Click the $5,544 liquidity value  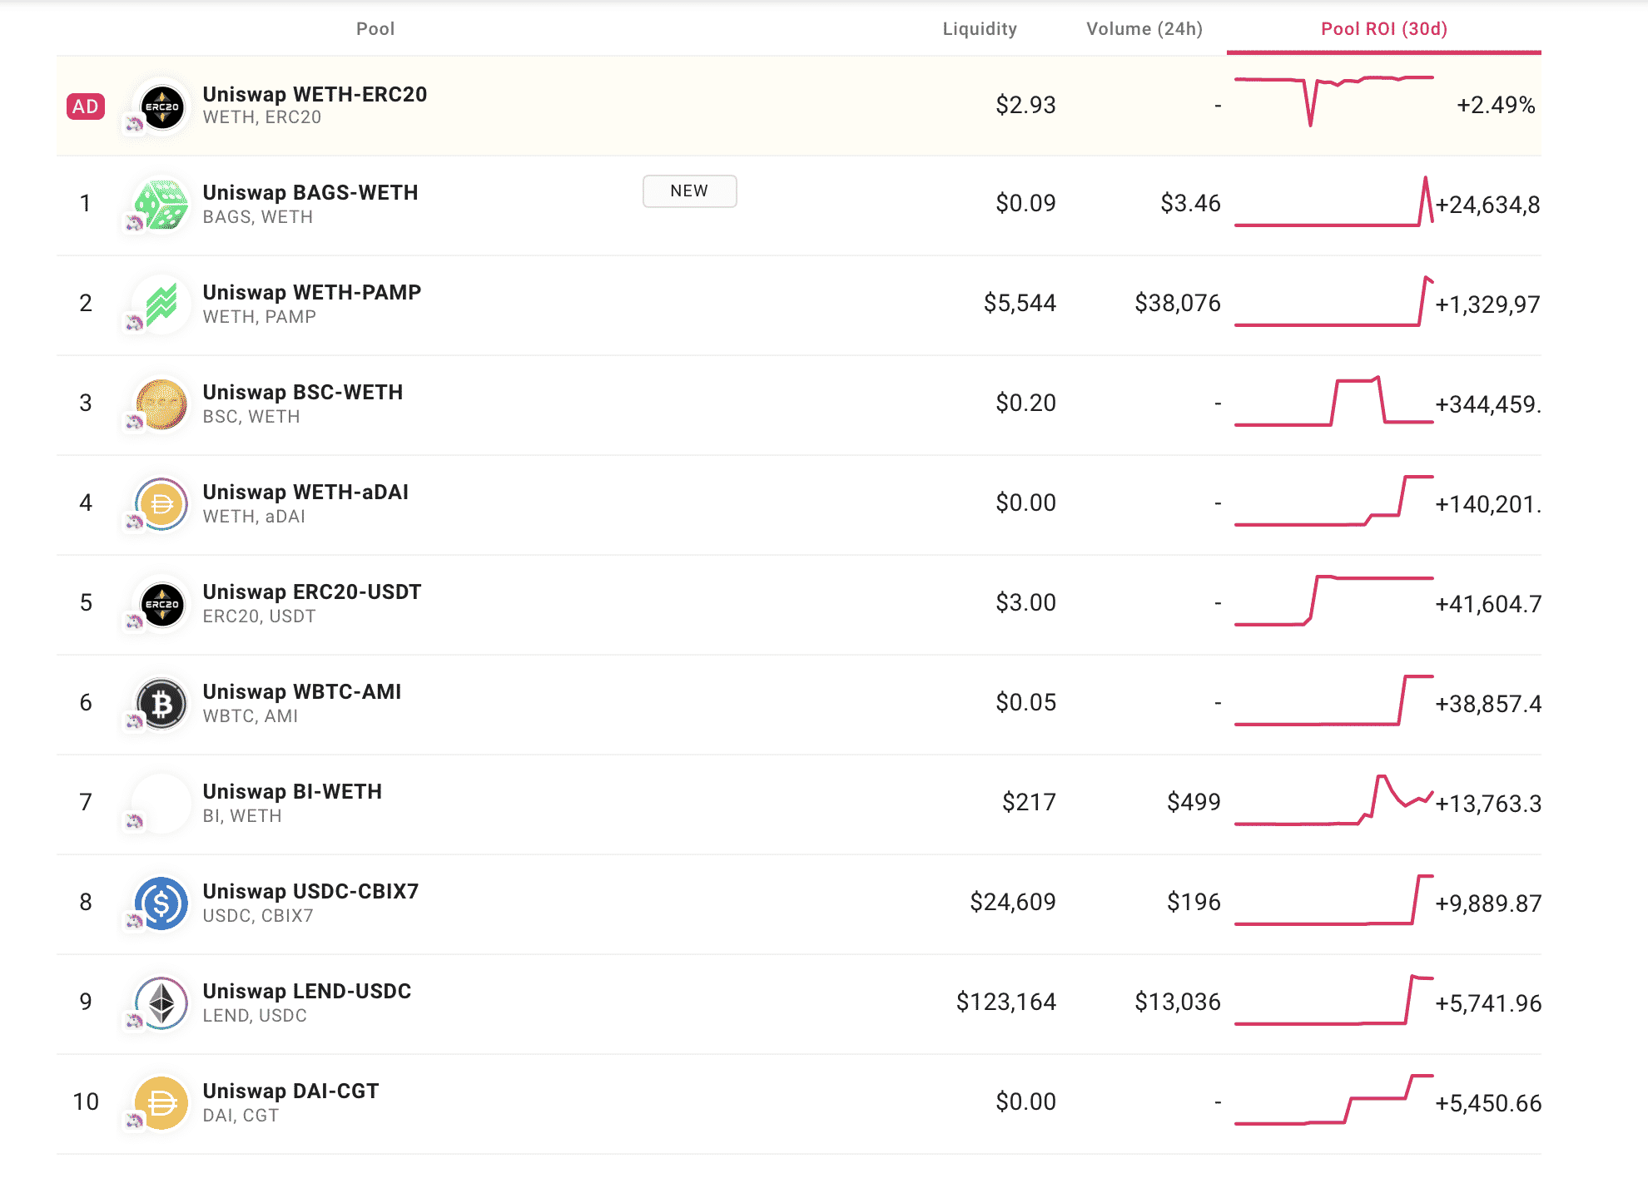[1020, 303]
